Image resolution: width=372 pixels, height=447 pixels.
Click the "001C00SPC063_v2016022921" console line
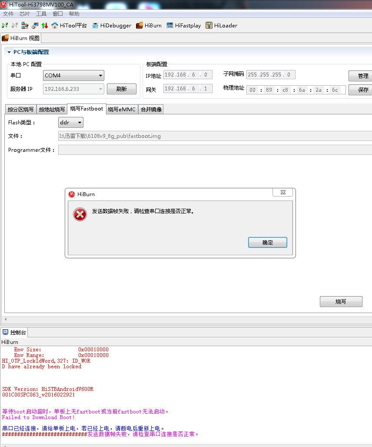pyautogui.click(x=38, y=395)
